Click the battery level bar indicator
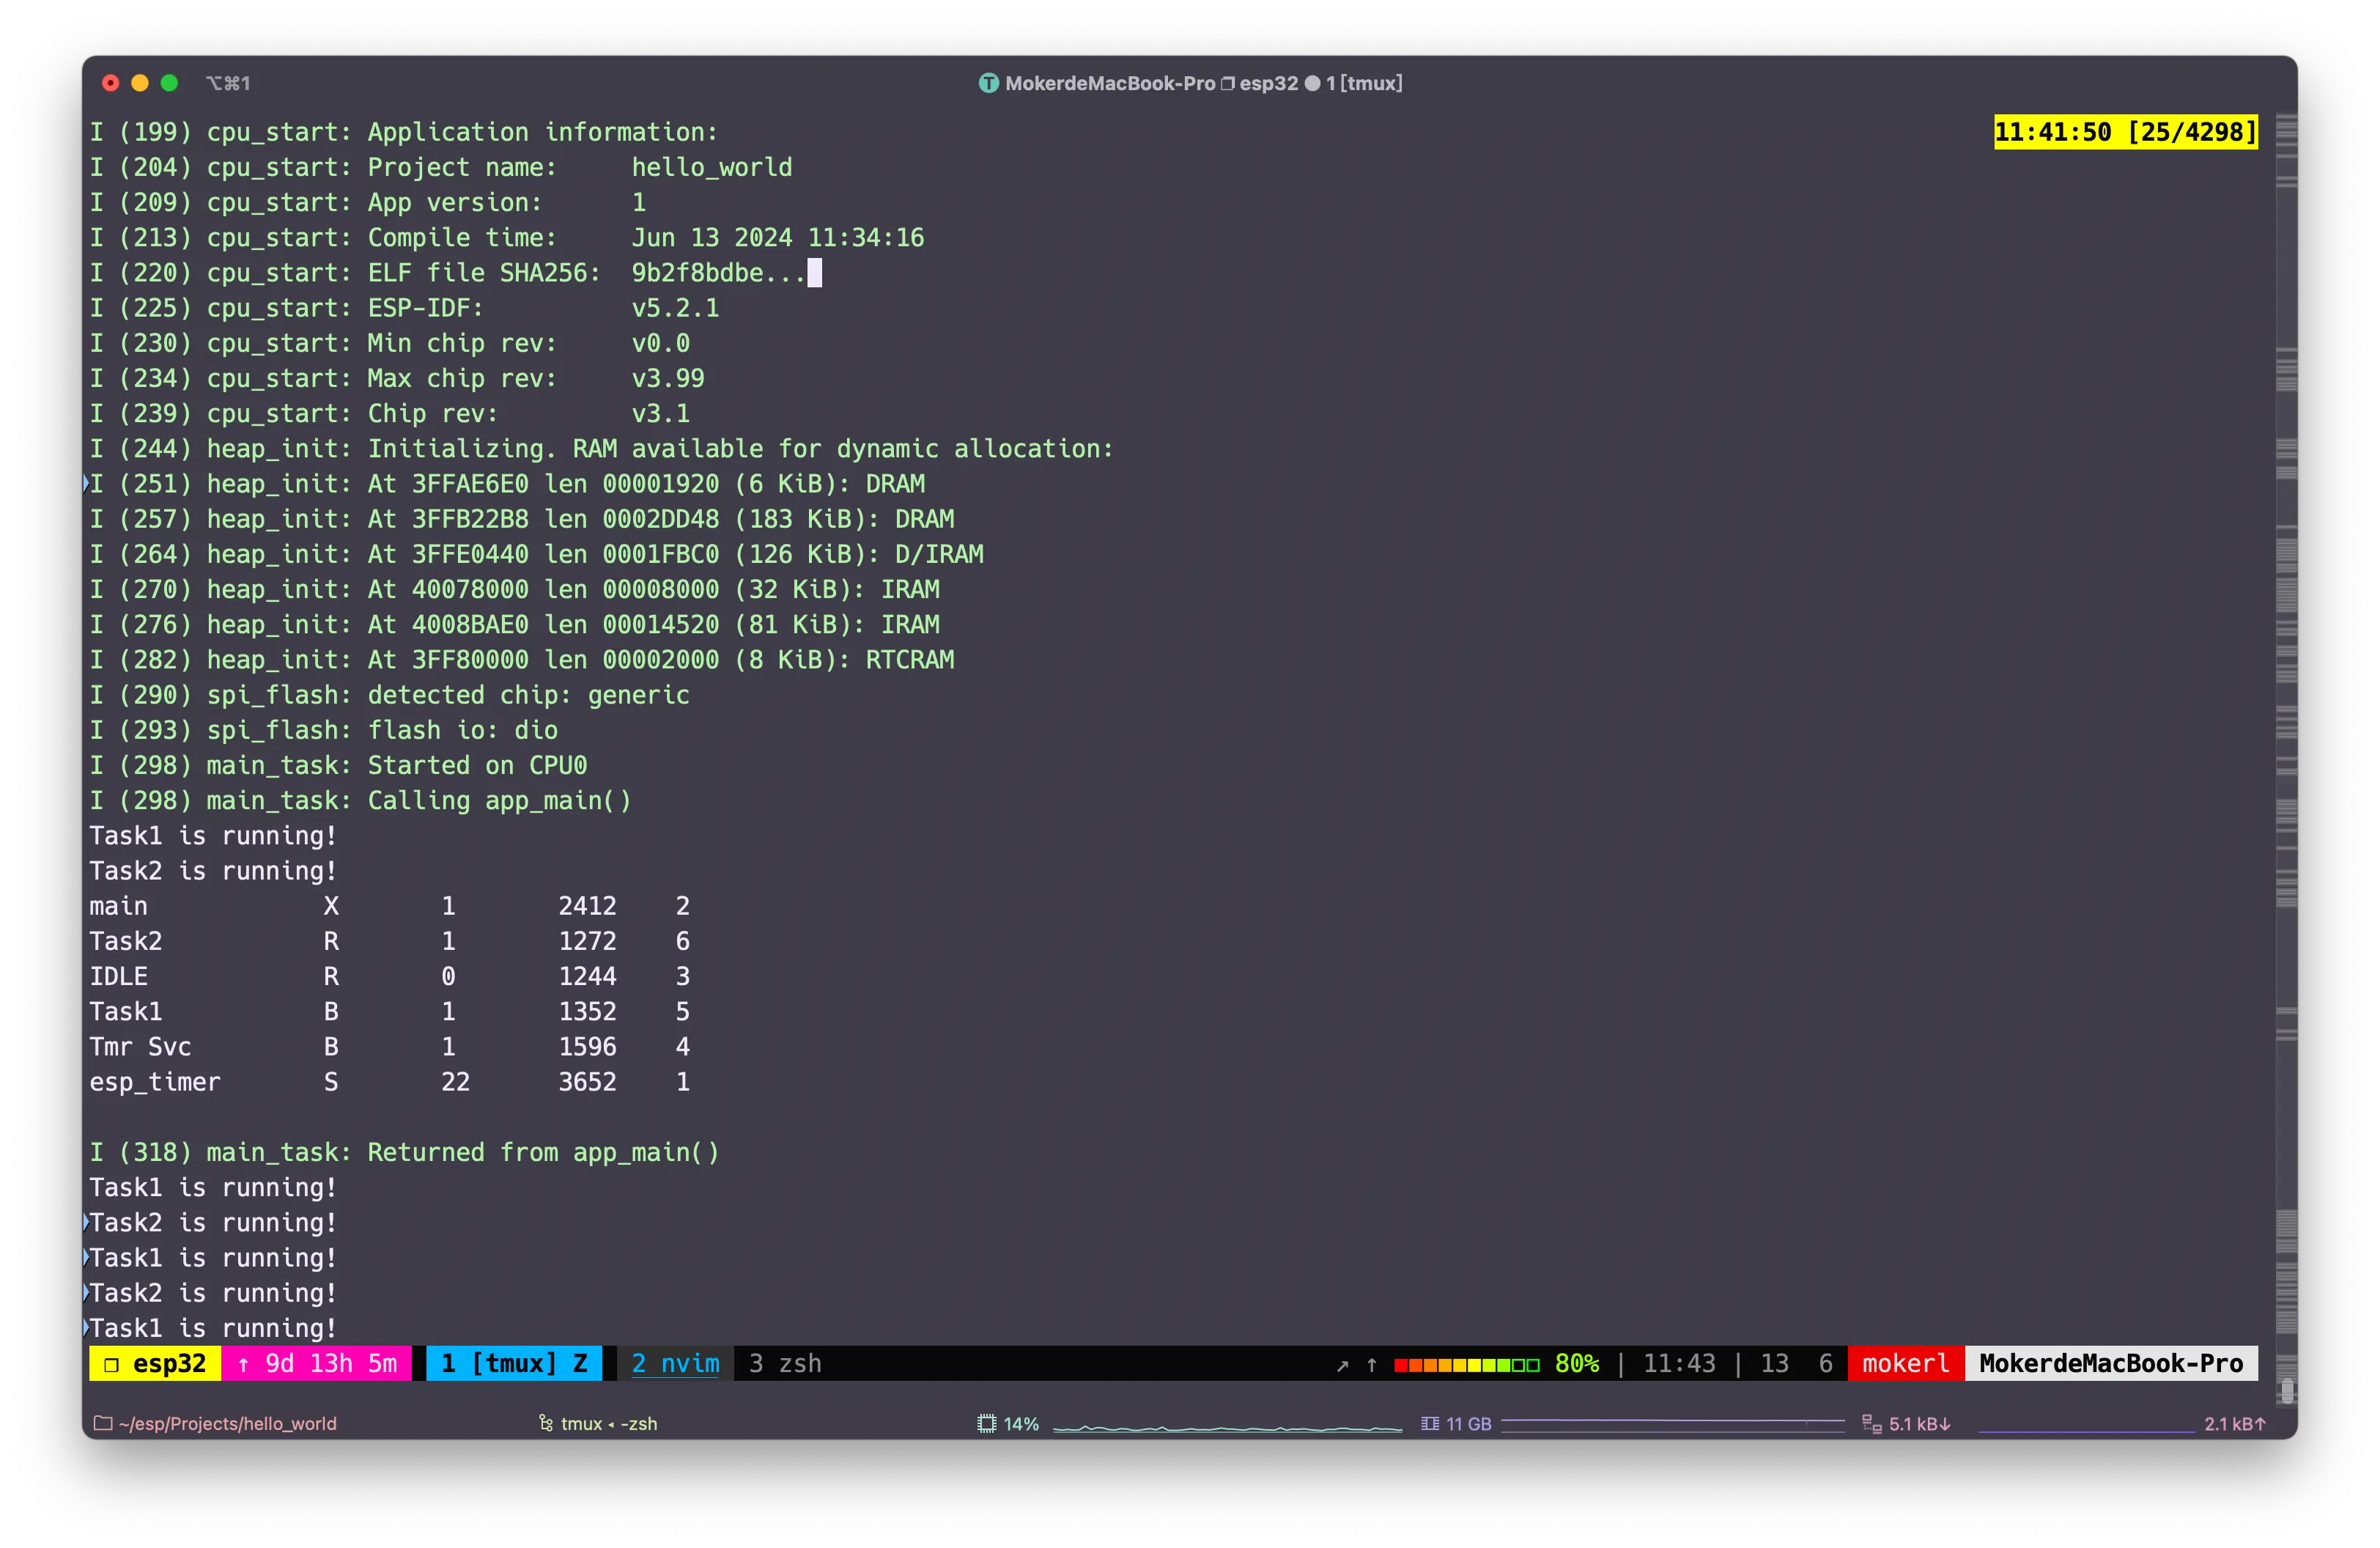This screenshot has height=1548, width=2380. 1466,1365
